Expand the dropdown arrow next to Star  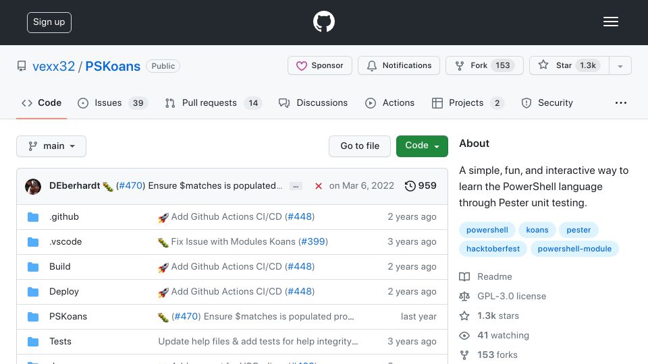click(x=620, y=66)
